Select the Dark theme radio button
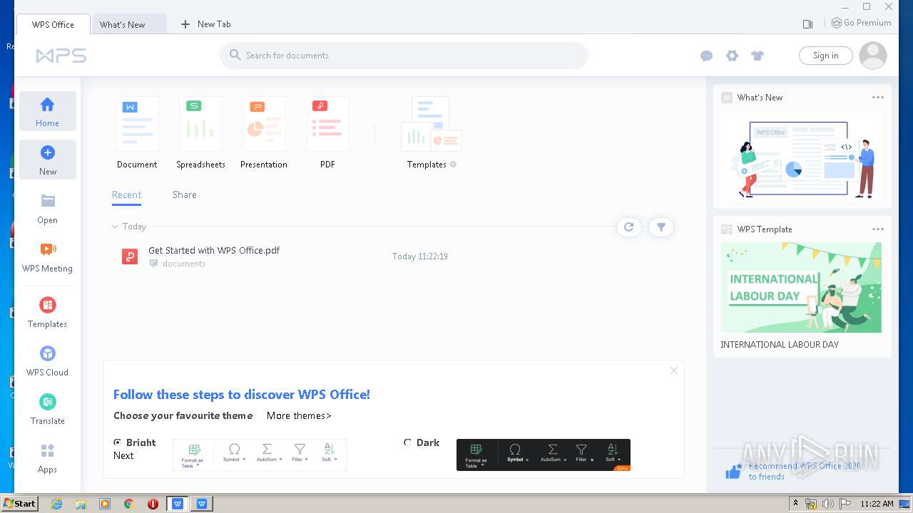 [408, 442]
